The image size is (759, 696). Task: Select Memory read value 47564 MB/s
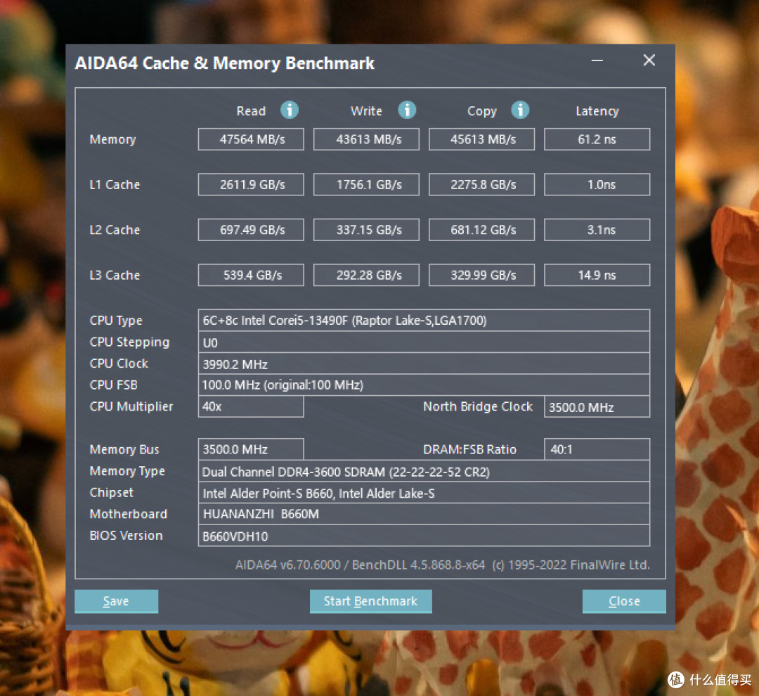(251, 139)
